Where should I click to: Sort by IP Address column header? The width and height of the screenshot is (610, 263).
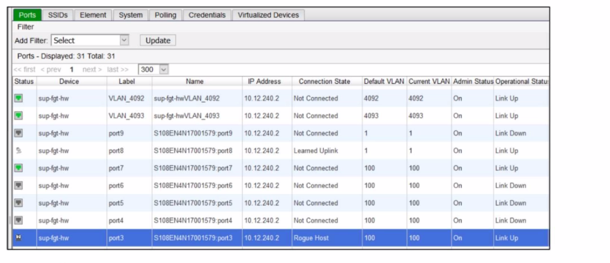[264, 82]
